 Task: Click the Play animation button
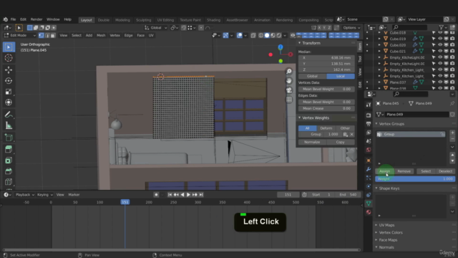coord(188,195)
